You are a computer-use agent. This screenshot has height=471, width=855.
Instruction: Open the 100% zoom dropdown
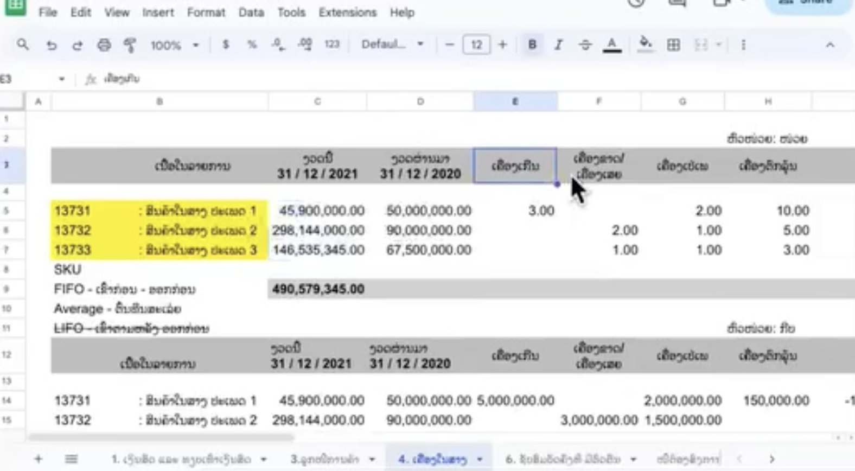(174, 45)
